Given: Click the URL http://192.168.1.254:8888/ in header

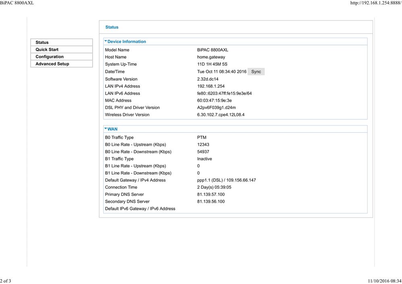Looking at the screenshot, I should point(376,3).
